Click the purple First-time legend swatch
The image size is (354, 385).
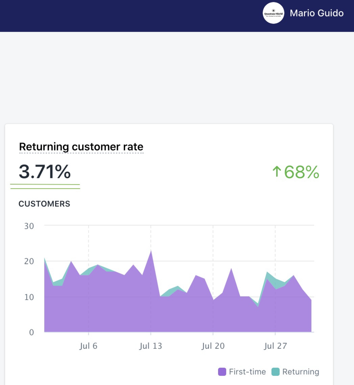click(222, 372)
